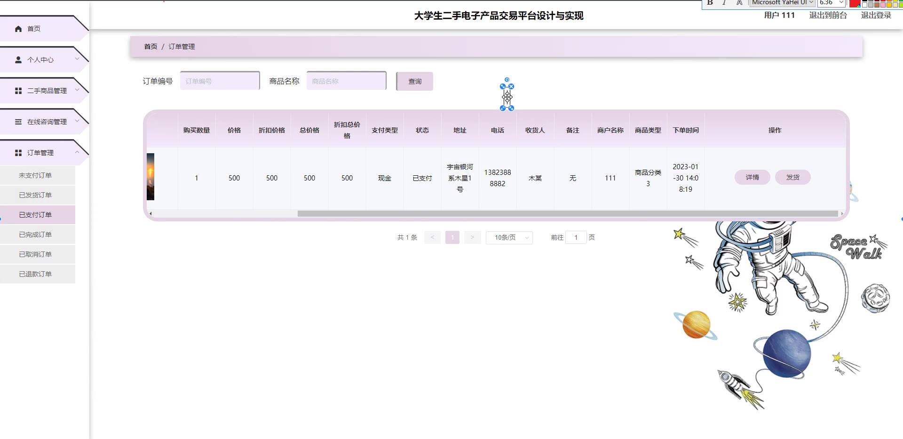Image resolution: width=903 pixels, height=439 pixels.
Task: Click the 操作 column header
Action: (775, 130)
